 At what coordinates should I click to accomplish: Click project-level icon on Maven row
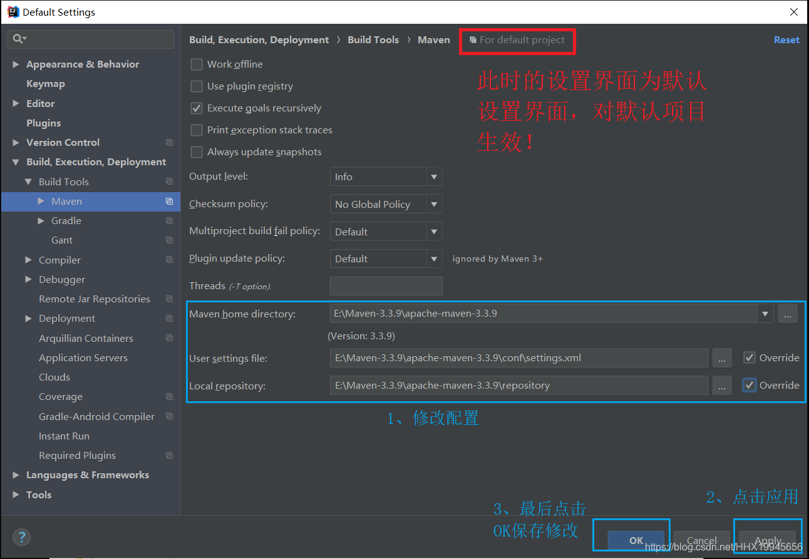coord(169,201)
